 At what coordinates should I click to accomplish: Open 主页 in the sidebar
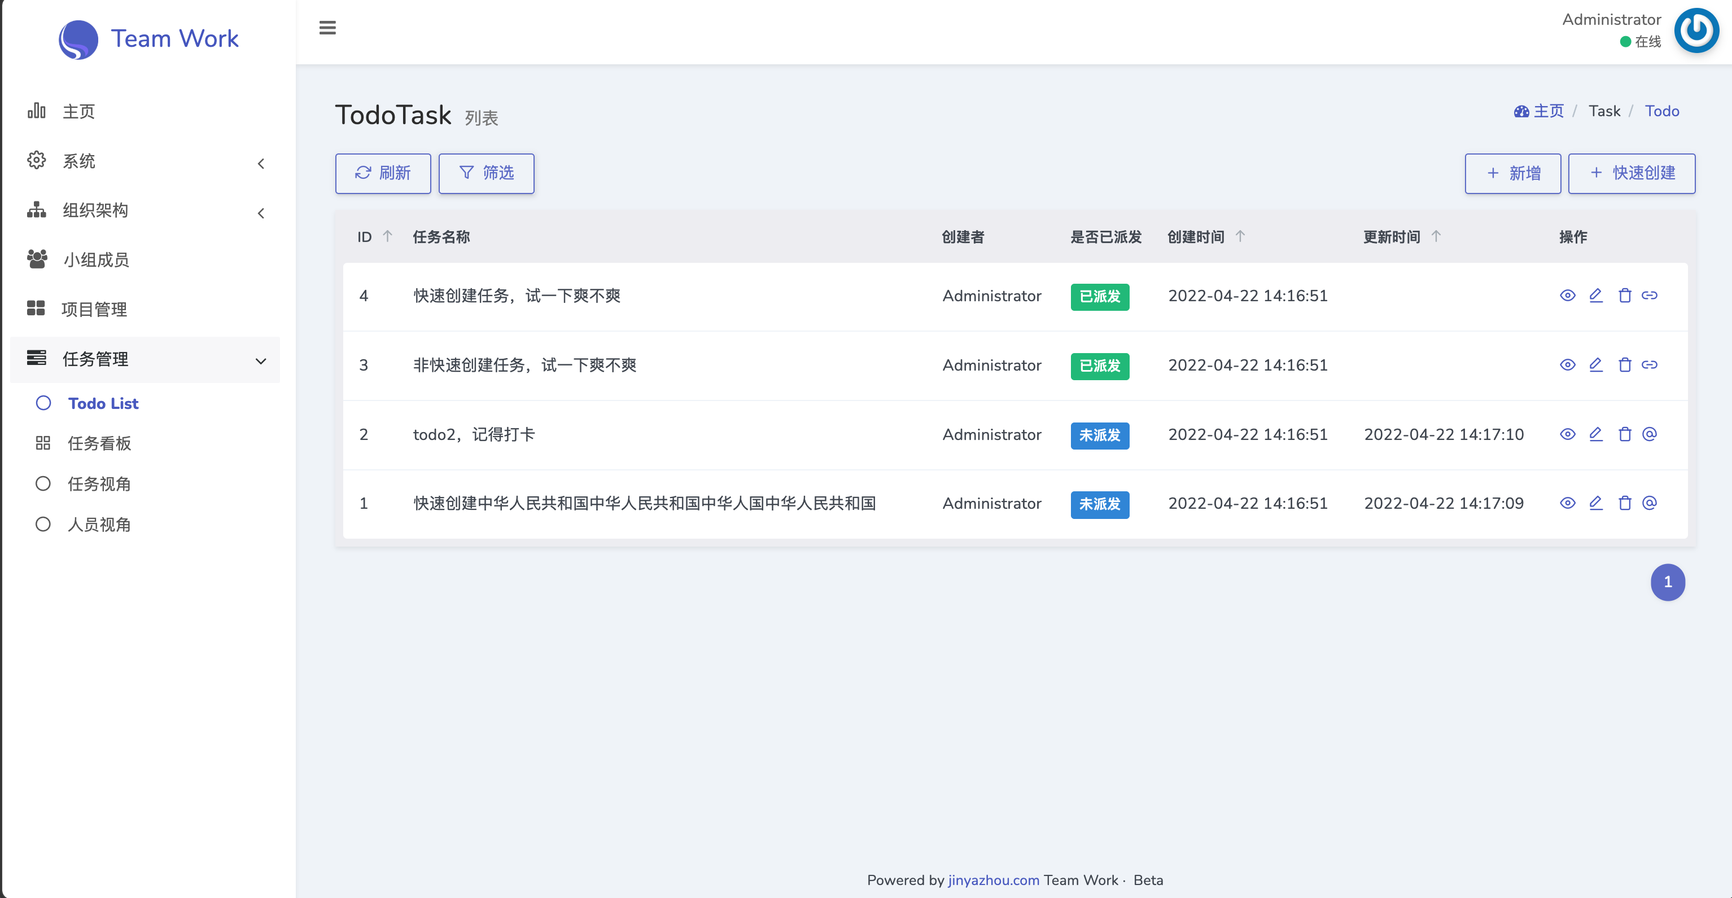[x=145, y=112]
